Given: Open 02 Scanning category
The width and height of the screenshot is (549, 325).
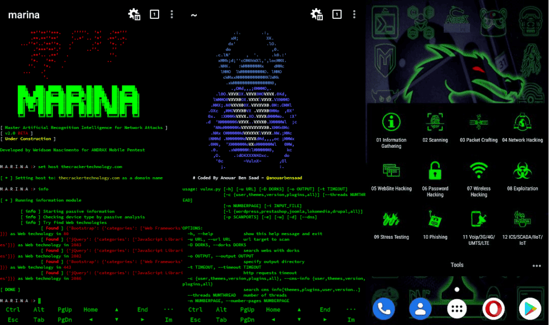Looking at the screenshot, I should (435, 128).
